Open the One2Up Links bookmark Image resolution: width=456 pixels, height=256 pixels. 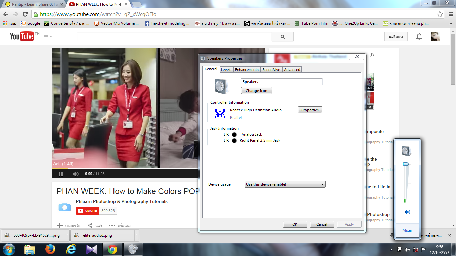pyautogui.click(x=355, y=23)
